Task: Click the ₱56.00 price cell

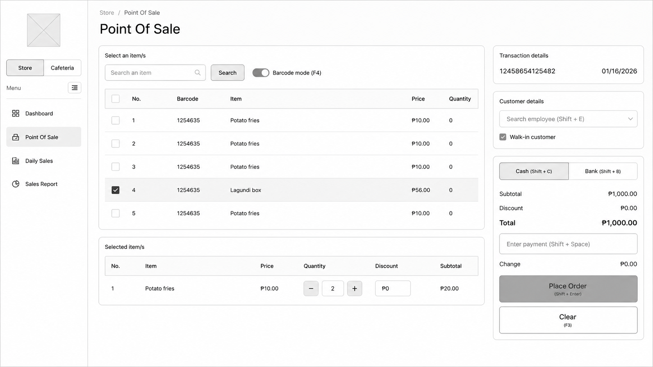Action: tap(421, 190)
